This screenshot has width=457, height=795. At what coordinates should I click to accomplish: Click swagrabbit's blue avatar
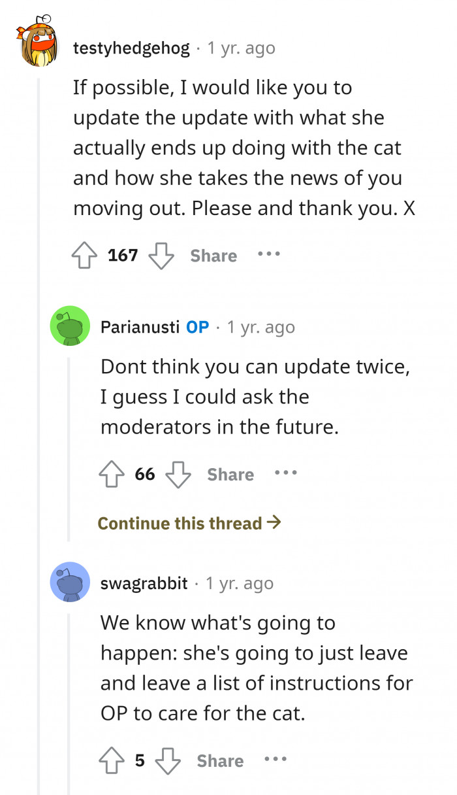coord(70,582)
